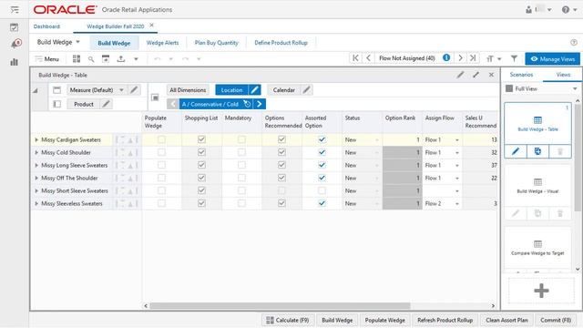
Task: Go to next page navigation arrow
Action: tap(460, 58)
